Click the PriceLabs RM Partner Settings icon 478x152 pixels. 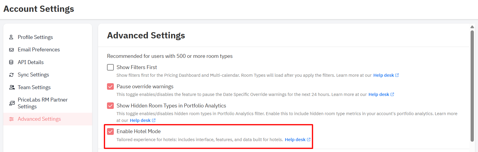pos(12,103)
